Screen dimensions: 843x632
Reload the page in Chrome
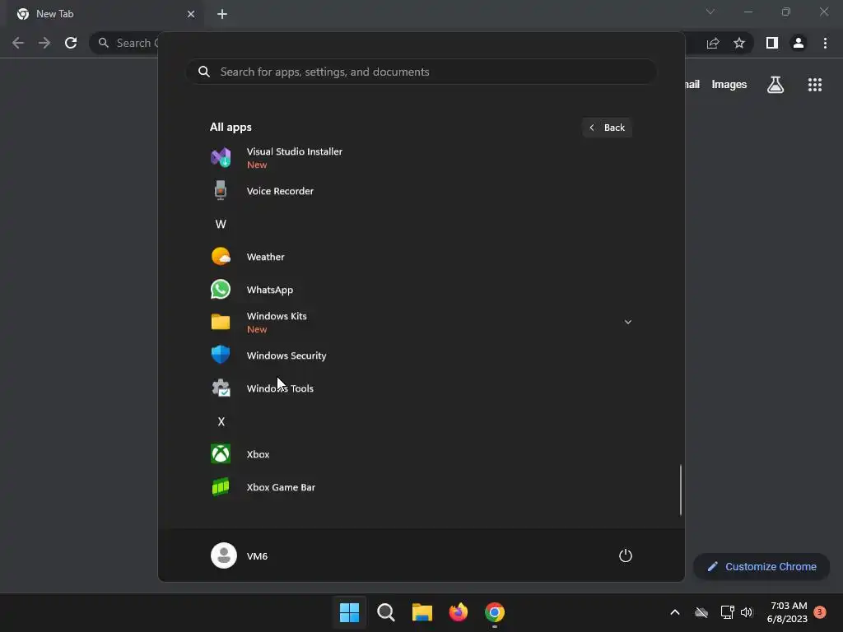[x=71, y=43]
